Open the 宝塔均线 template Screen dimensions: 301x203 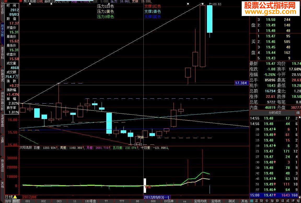200,201
